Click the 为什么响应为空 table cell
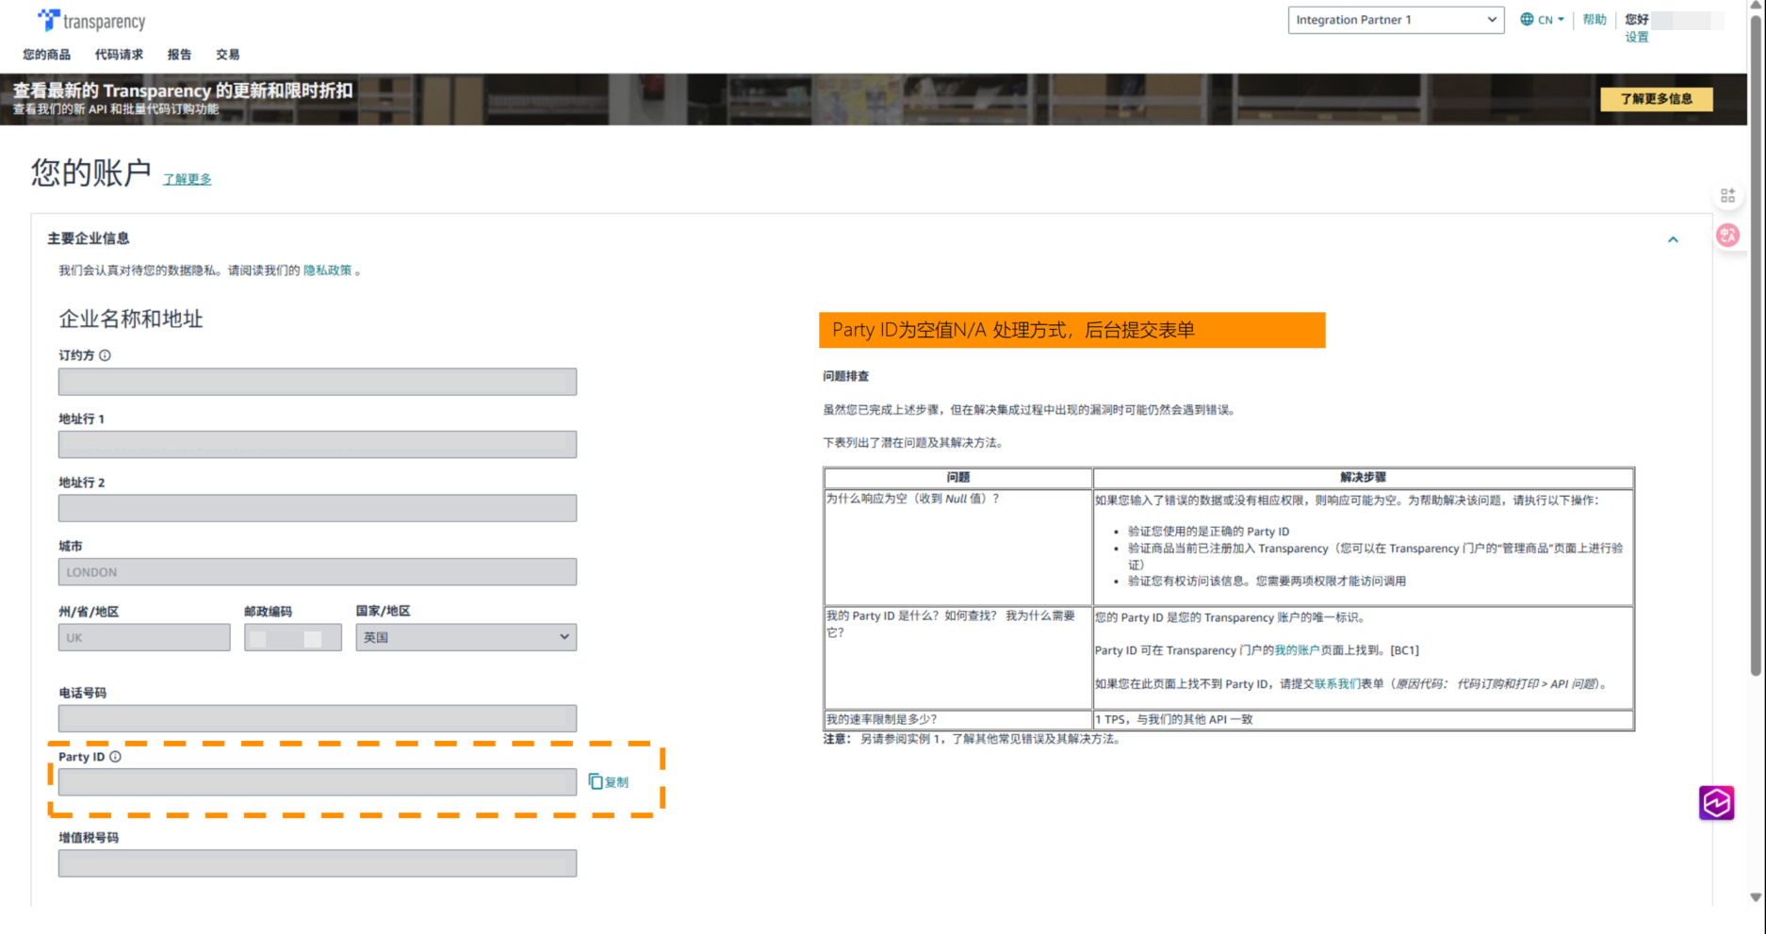1766x934 pixels. click(x=957, y=548)
